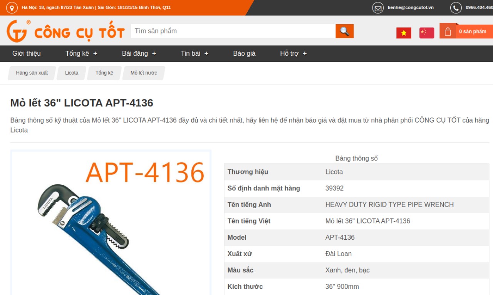493x295 pixels.
Task: Click the Thương hiệu row label
Action: click(248, 172)
